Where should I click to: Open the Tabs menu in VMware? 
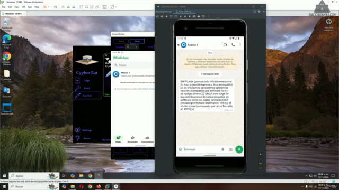pyautogui.click(x=30, y=7)
